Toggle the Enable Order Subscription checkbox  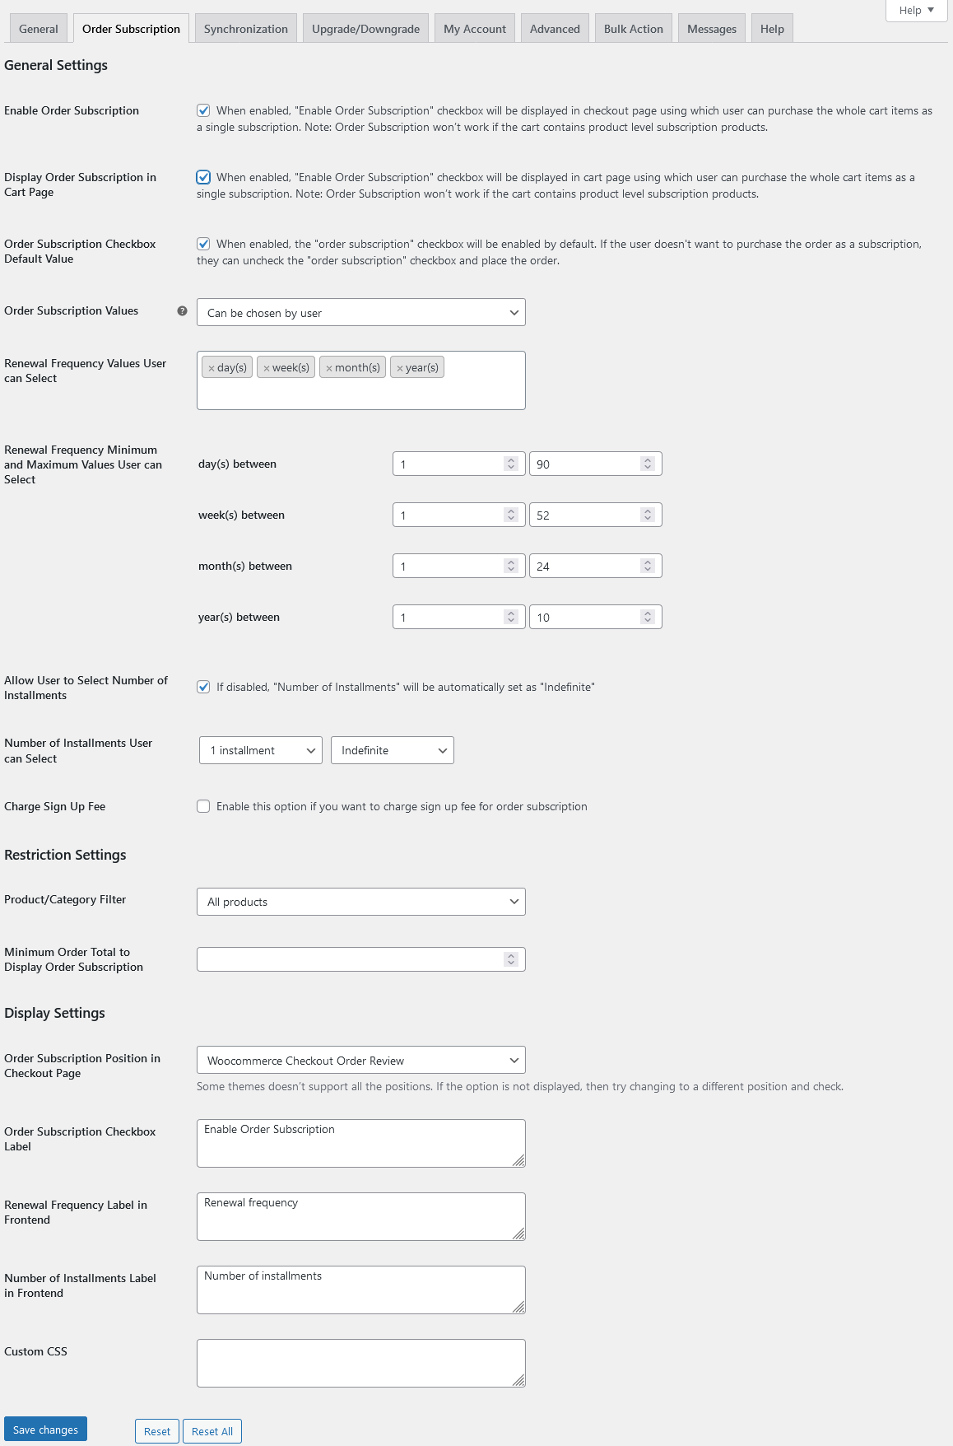coord(203,110)
